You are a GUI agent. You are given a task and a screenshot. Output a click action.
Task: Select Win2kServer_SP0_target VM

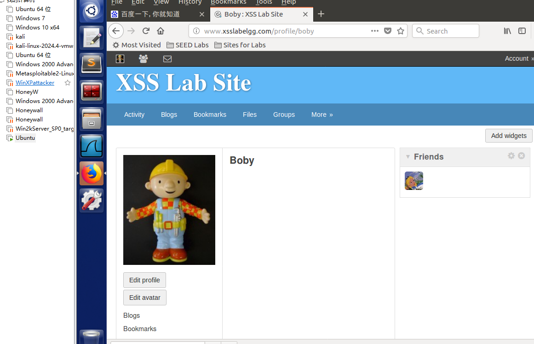tap(45, 128)
